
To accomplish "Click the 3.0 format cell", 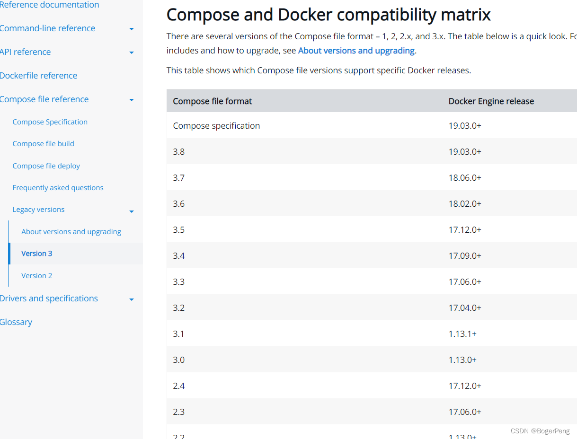I will tap(178, 360).
